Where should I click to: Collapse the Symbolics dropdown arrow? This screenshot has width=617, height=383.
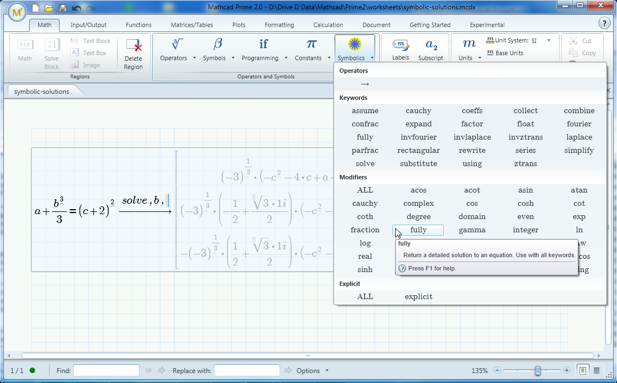(x=372, y=58)
